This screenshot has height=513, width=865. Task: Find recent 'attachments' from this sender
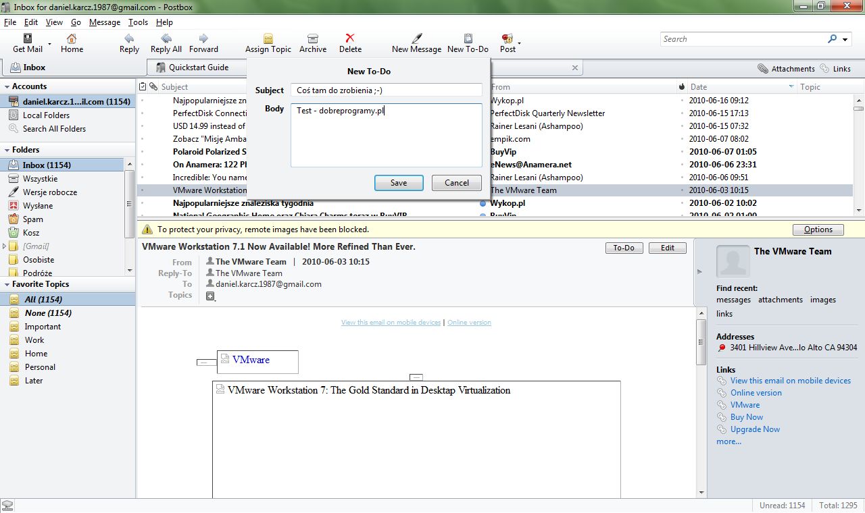[781, 300]
